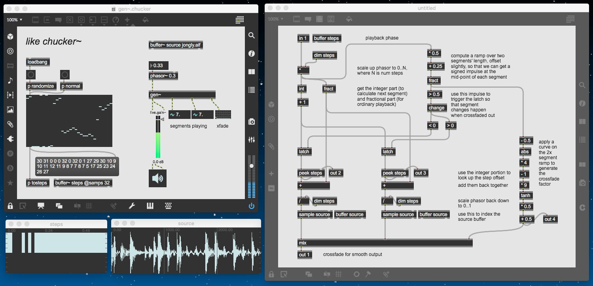Open the calendar grid icon in untitled toolbar
Screen dimensions: 593x286
coord(570,19)
